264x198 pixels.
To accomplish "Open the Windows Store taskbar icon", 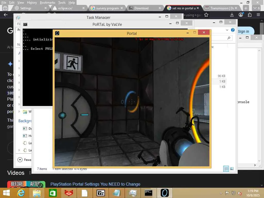I will click(53, 193).
